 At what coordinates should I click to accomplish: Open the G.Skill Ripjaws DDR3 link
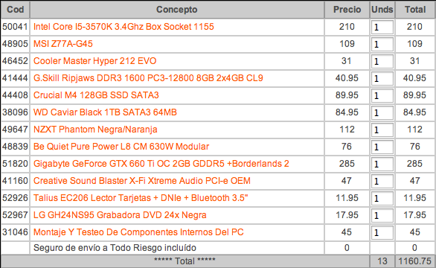(148, 78)
